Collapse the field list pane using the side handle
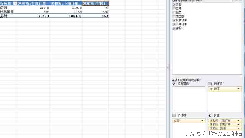The image size is (245, 138). pos(168,67)
